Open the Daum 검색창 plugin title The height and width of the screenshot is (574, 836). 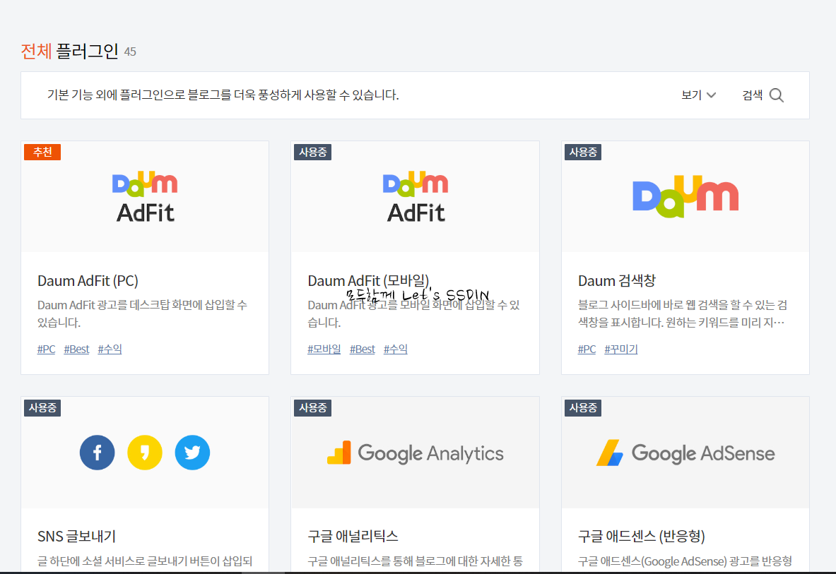click(617, 280)
